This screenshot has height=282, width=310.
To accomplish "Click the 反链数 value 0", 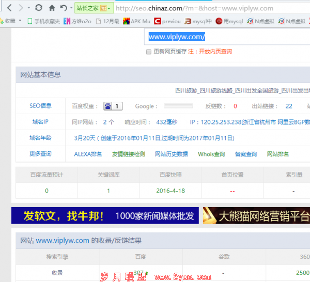I will click(235, 106).
